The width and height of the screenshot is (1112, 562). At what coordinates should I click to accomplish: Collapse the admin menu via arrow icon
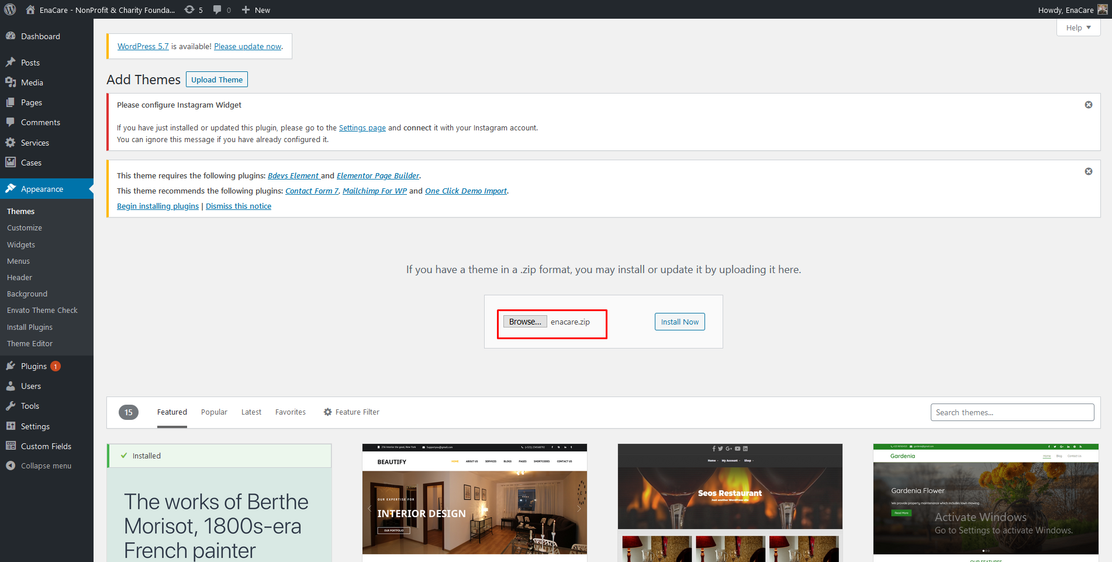[11, 466]
